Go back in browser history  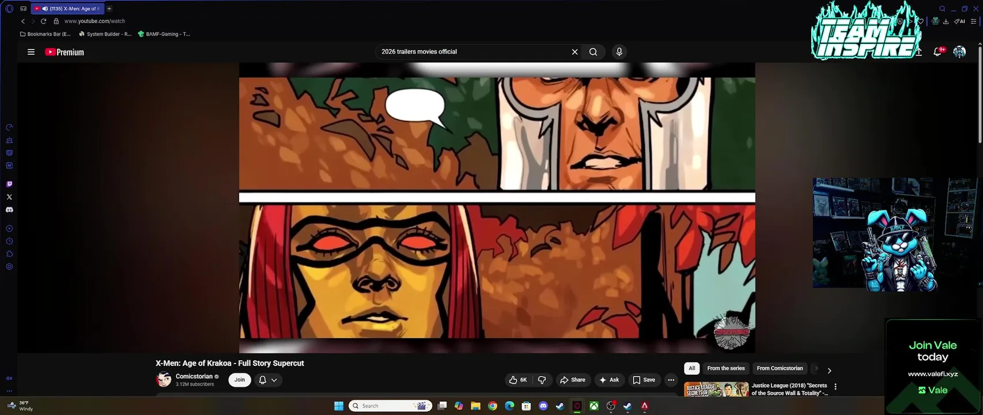click(x=23, y=21)
